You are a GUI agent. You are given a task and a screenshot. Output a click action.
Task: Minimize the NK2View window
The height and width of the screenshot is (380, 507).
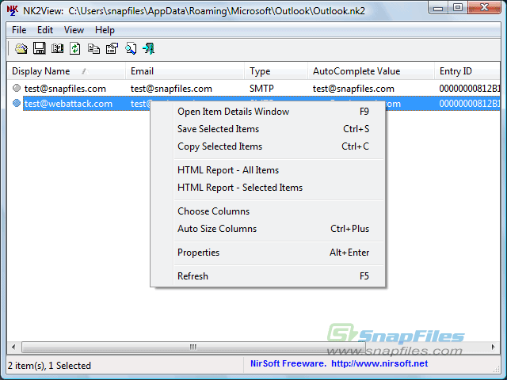(x=438, y=8)
